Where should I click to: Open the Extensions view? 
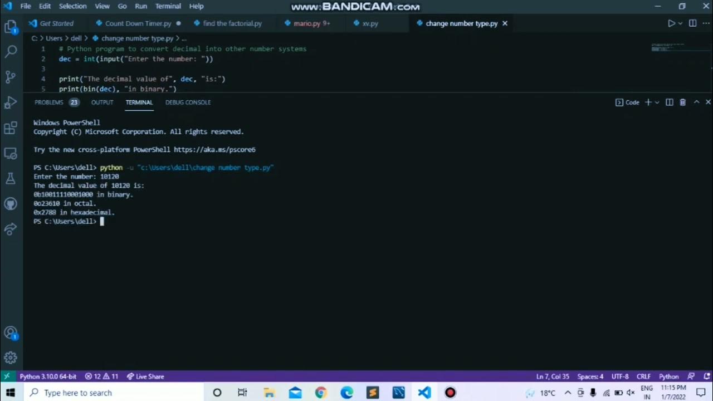(x=11, y=128)
